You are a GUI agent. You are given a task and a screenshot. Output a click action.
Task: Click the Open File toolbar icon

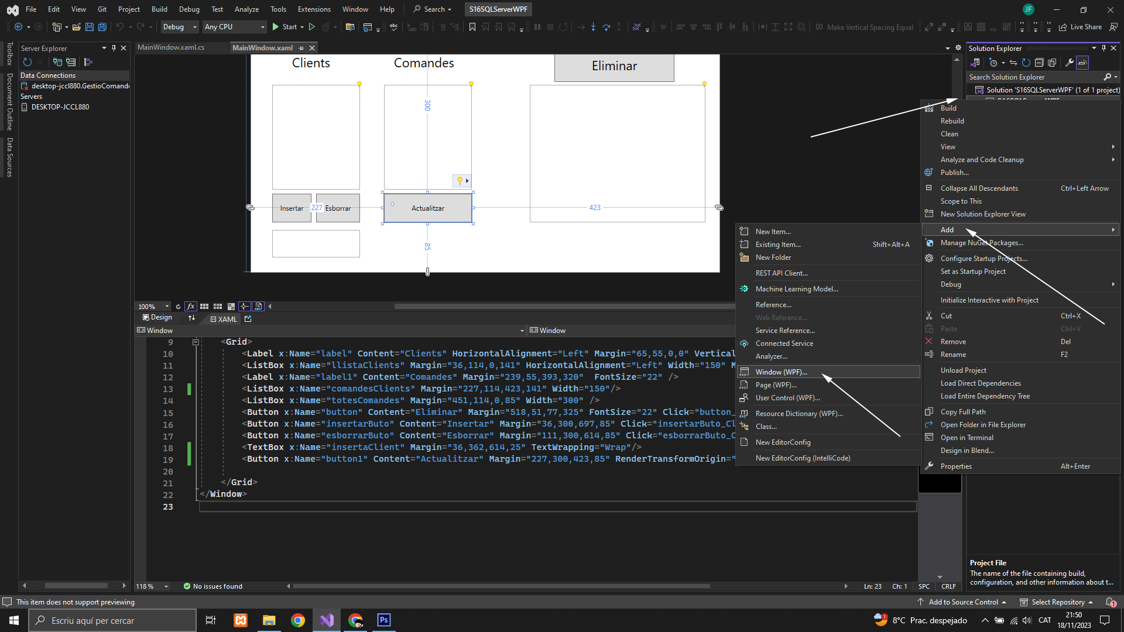pos(76,27)
